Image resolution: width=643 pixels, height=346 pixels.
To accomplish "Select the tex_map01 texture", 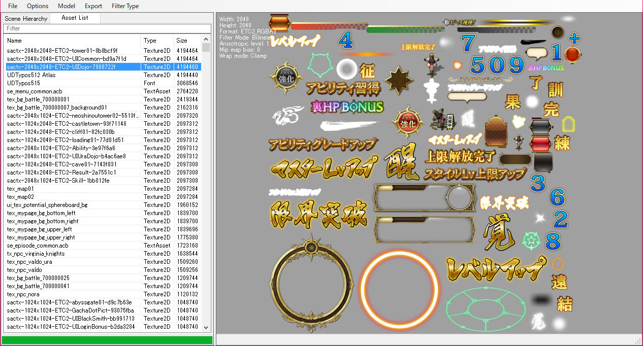I will 103,189.
